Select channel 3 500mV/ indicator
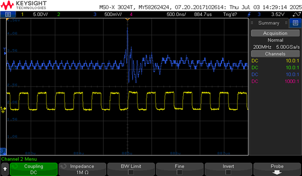The width and height of the screenshot is (302, 176). [108, 15]
